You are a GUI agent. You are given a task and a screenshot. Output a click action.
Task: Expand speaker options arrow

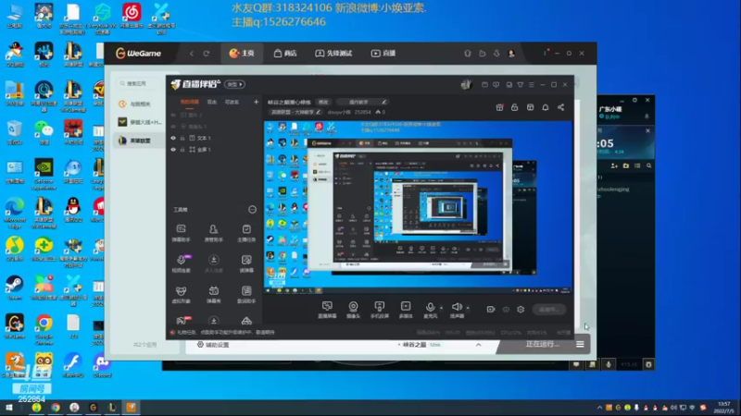[x=468, y=308]
